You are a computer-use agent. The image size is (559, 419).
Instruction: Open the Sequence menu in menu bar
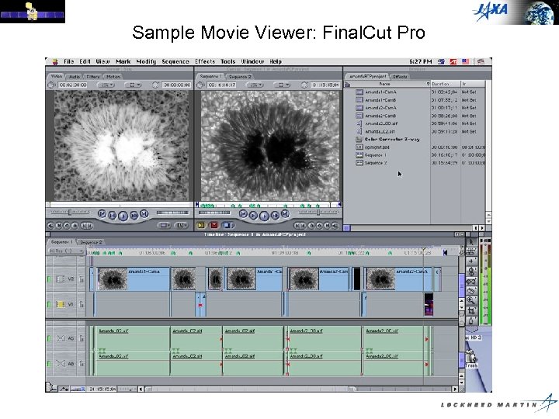(175, 61)
